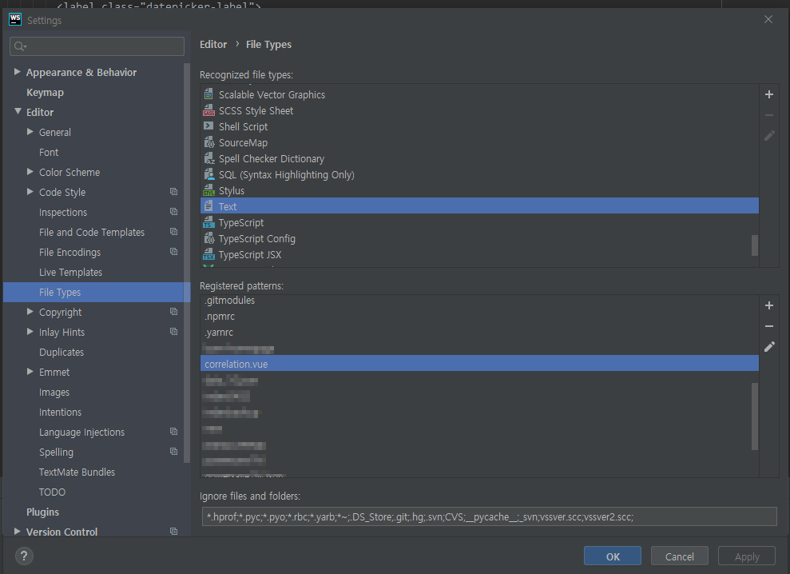Collapse the Editor section

coord(18,111)
